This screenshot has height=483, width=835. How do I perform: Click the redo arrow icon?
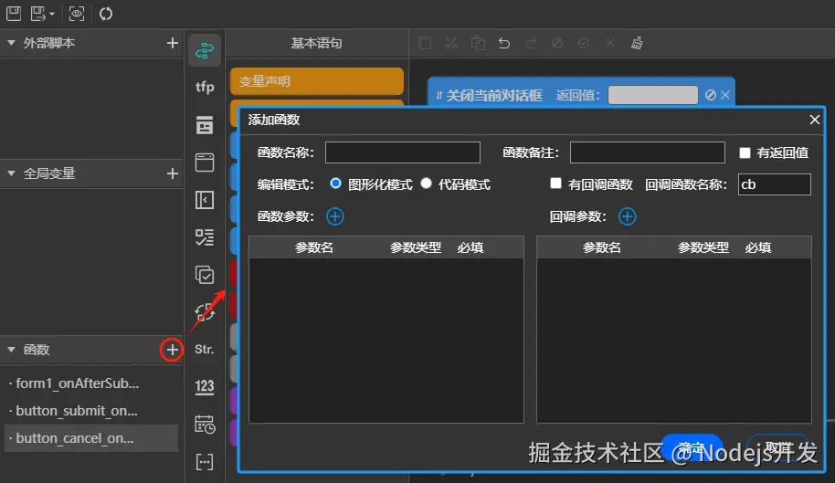click(x=531, y=43)
